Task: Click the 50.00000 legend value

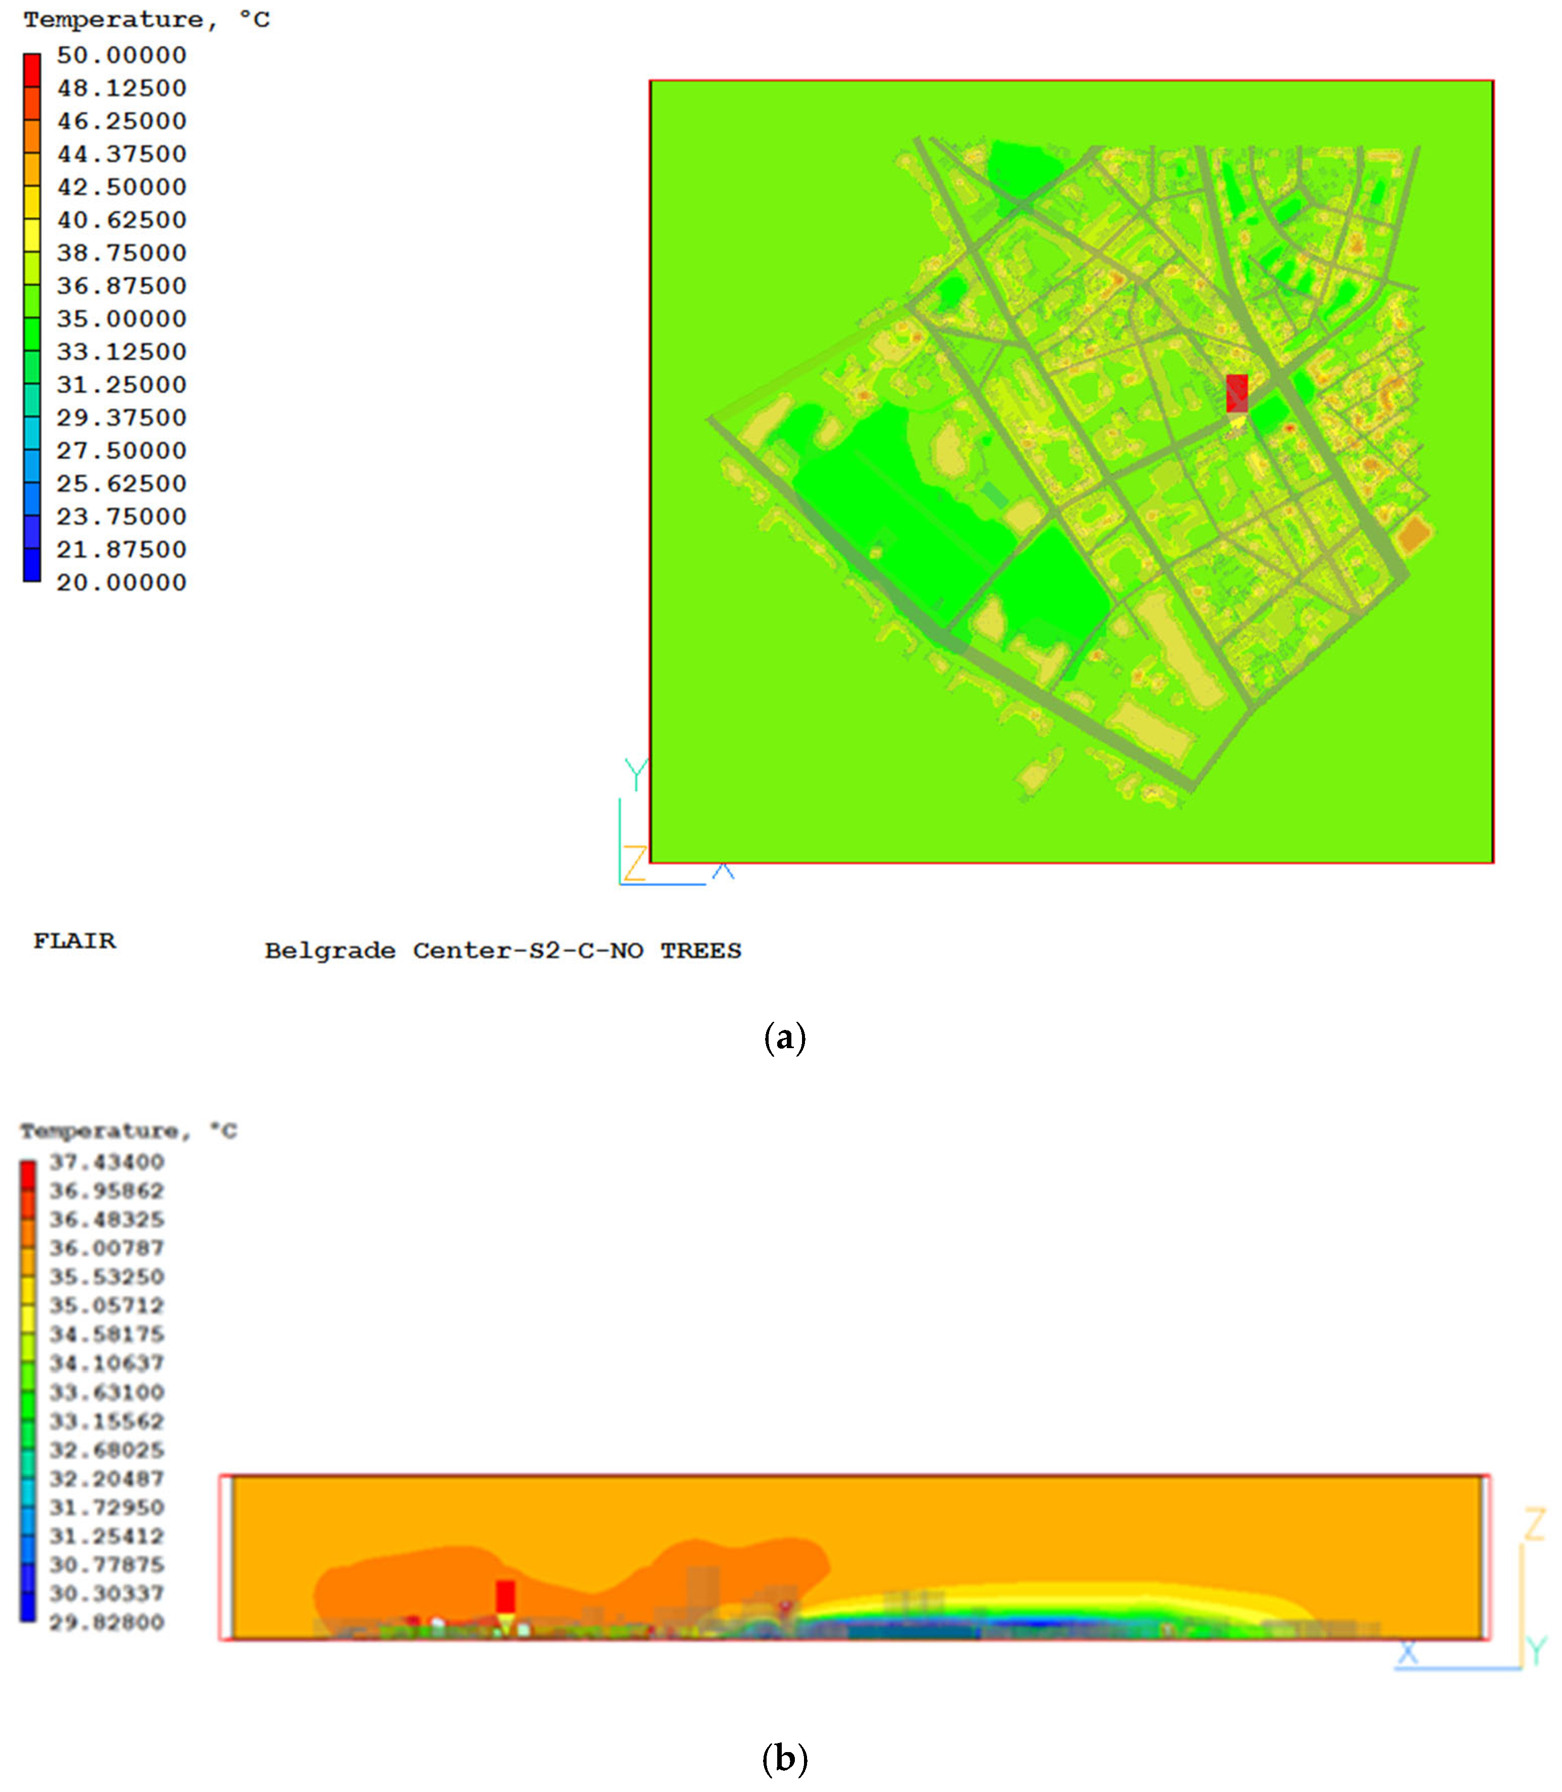Action: (121, 55)
